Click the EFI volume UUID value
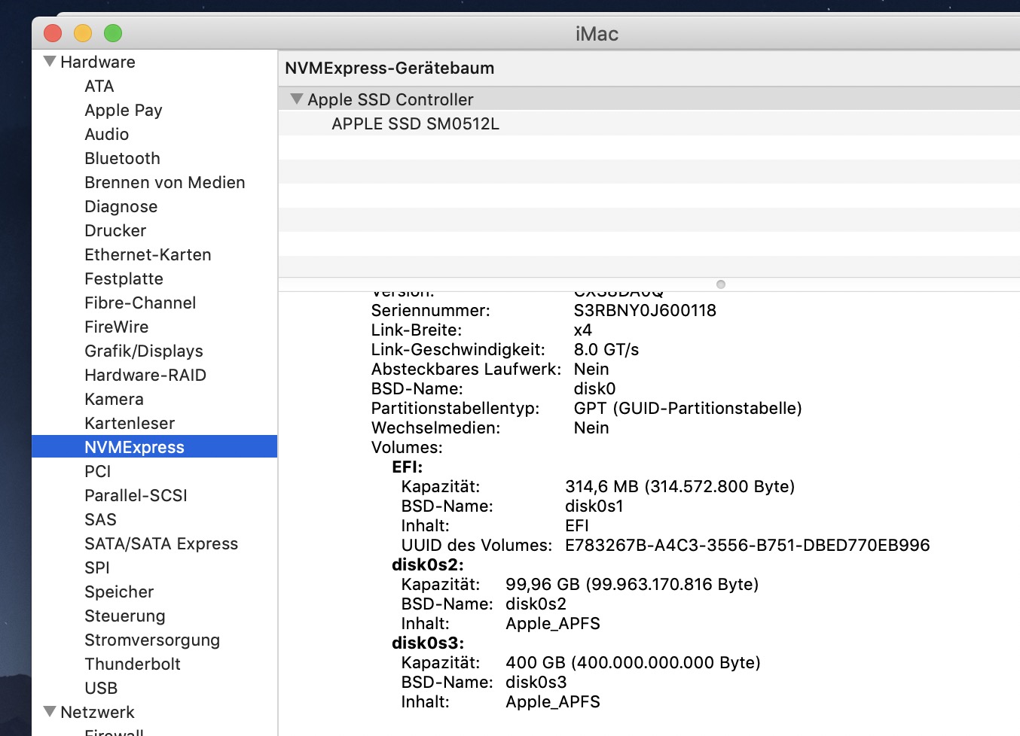This screenshot has height=736, width=1020. 747,545
